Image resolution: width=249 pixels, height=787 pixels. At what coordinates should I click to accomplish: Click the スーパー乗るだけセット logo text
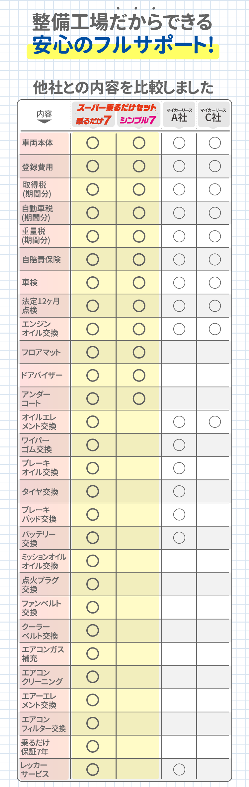pyautogui.click(x=117, y=108)
